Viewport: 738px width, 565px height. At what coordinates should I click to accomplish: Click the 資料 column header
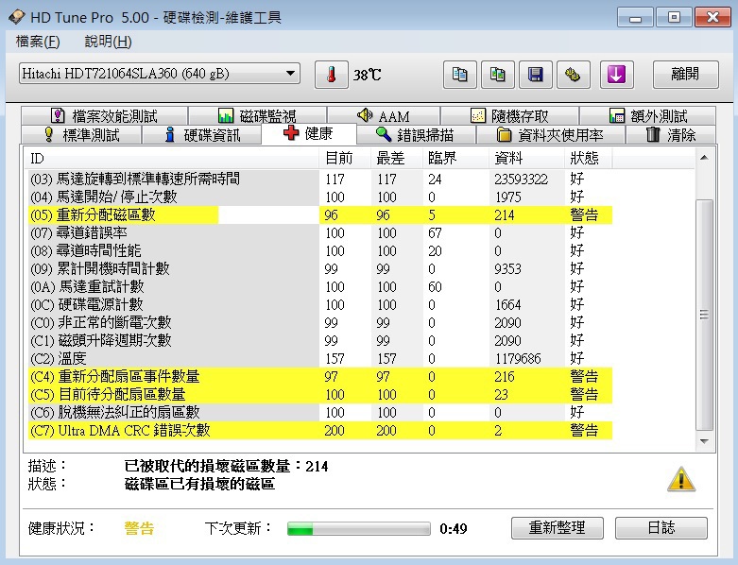tap(526, 159)
